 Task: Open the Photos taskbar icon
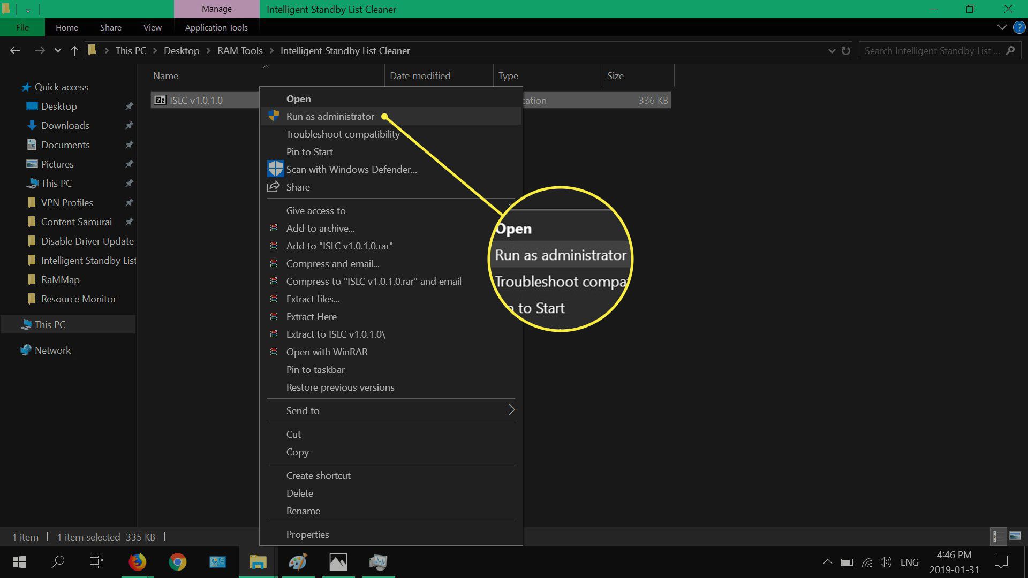click(x=338, y=562)
